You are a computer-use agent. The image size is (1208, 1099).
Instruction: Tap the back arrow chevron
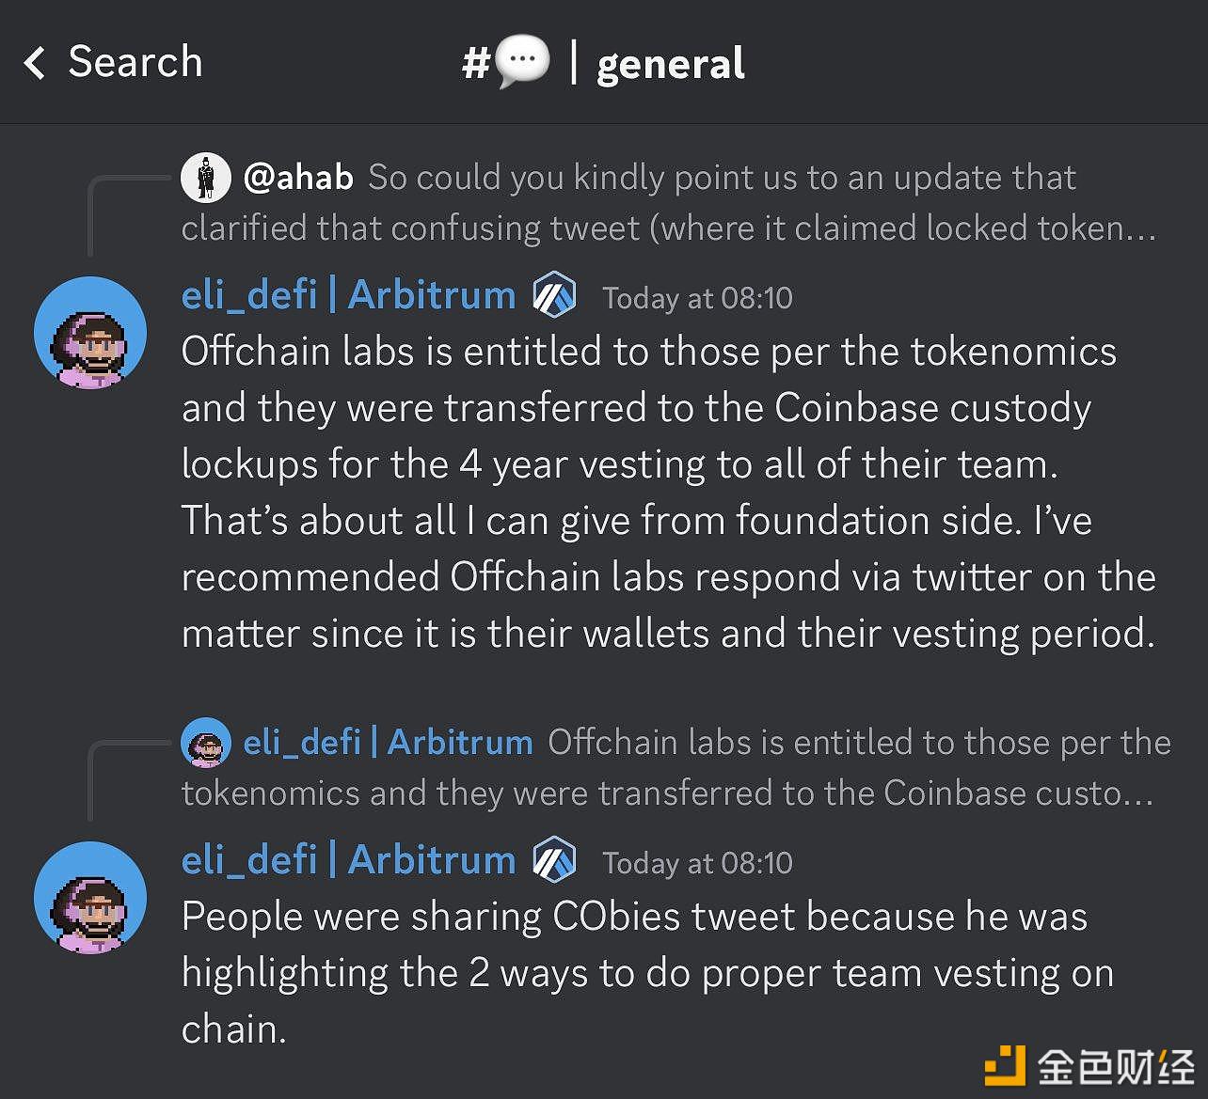(35, 63)
